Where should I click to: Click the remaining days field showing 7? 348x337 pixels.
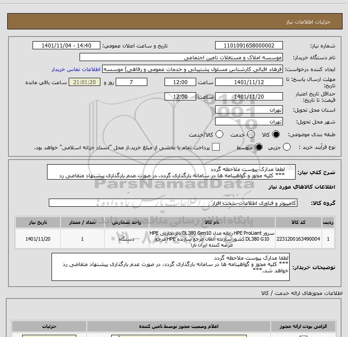click(132, 82)
